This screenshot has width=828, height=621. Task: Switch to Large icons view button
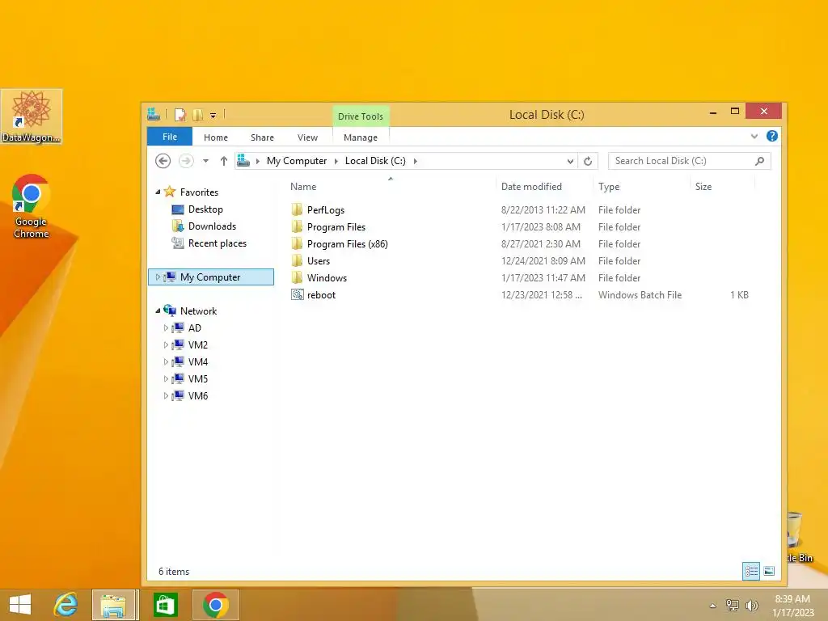pyautogui.click(x=769, y=571)
